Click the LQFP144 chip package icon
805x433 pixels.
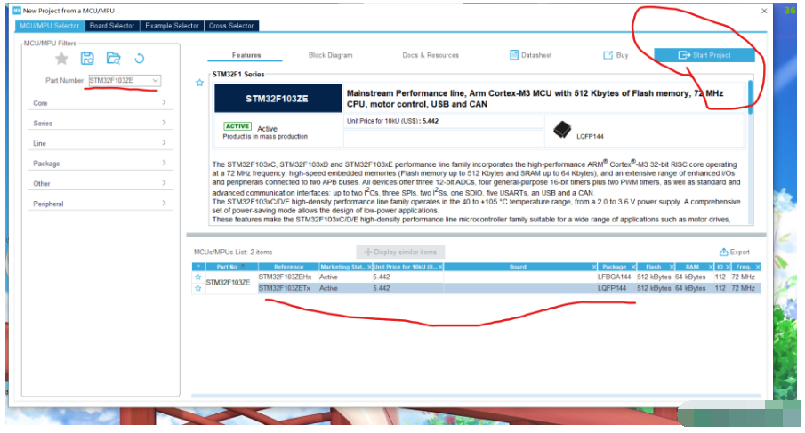pos(562,129)
